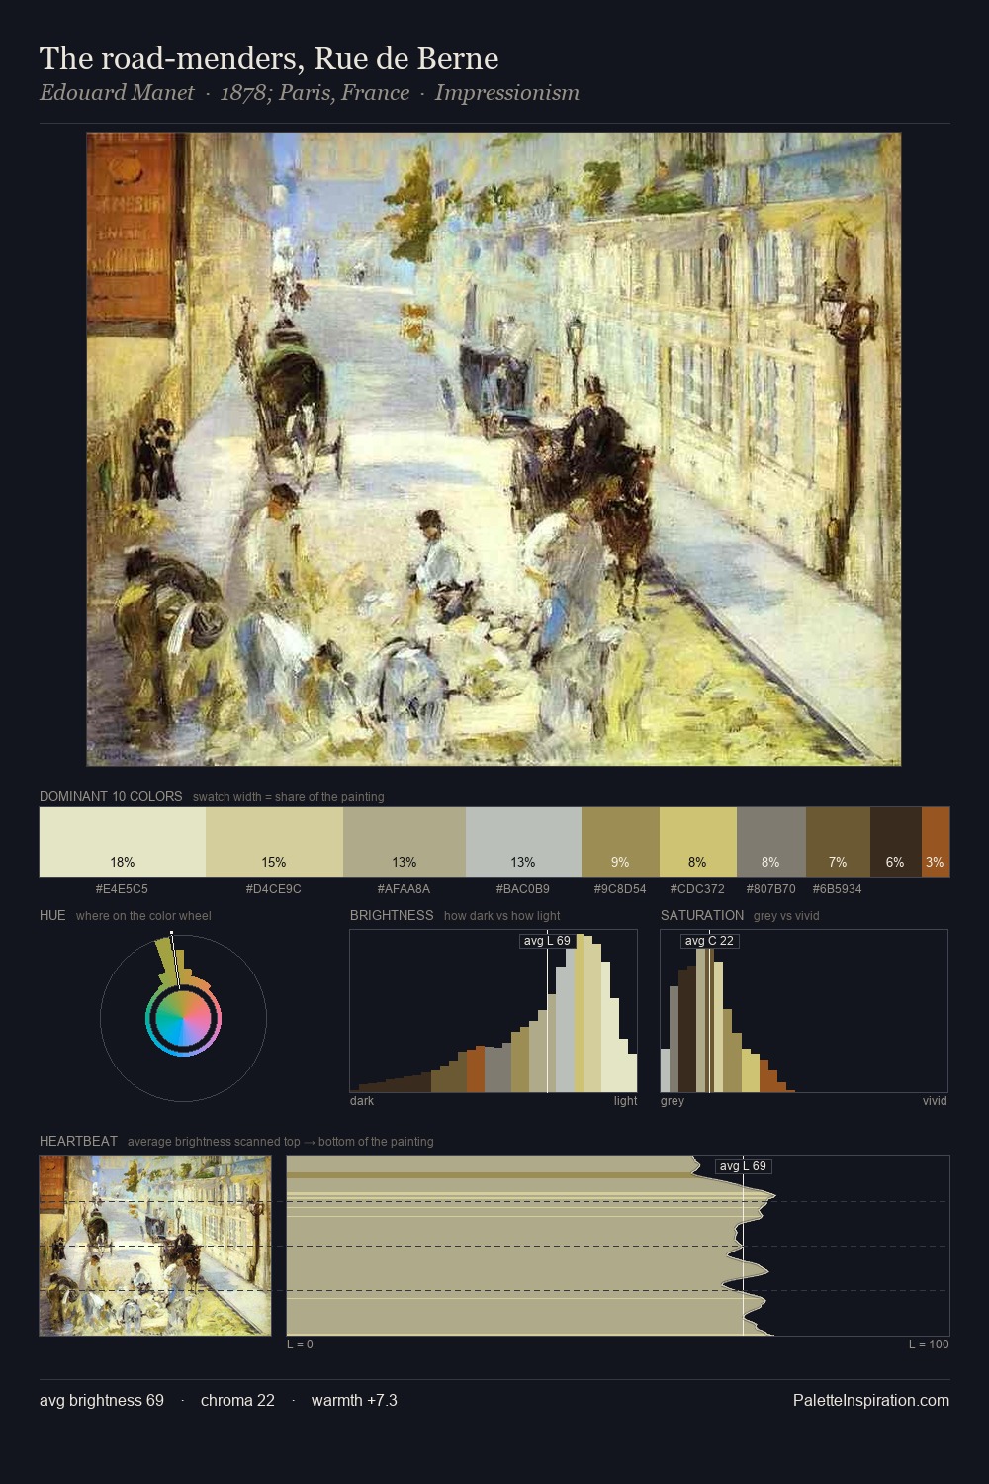Image resolution: width=989 pixels, height=1484 pixels.
Task: Select the 13% pale grey swatch
Action: pyautogui.click(x=523, y=842)
